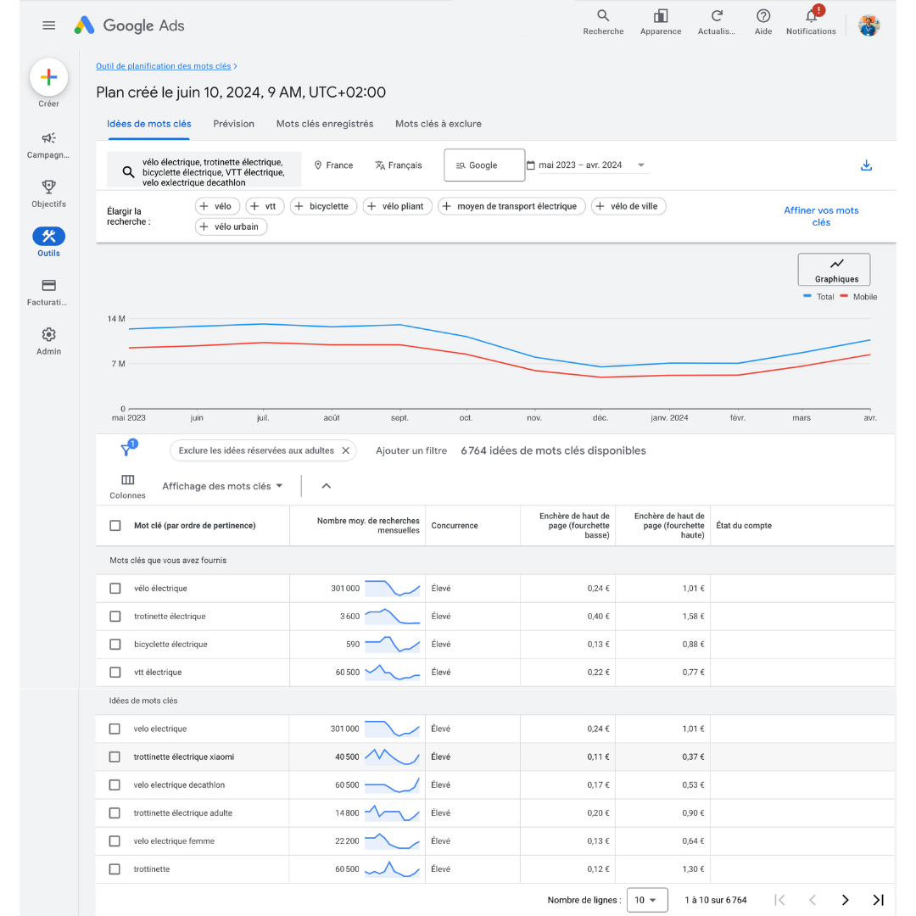Open the user profile avatar
The image size is (916, 916).
click(869, 25)
